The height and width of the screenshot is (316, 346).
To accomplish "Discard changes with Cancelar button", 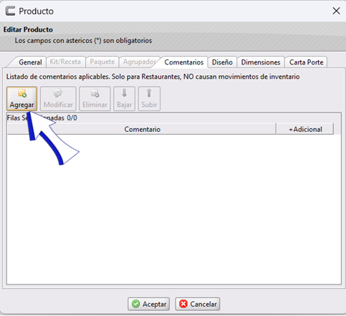I will point(198,304).
